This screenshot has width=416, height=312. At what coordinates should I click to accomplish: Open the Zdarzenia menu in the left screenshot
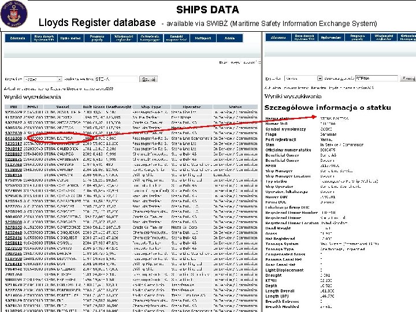(x=18, y=38)
